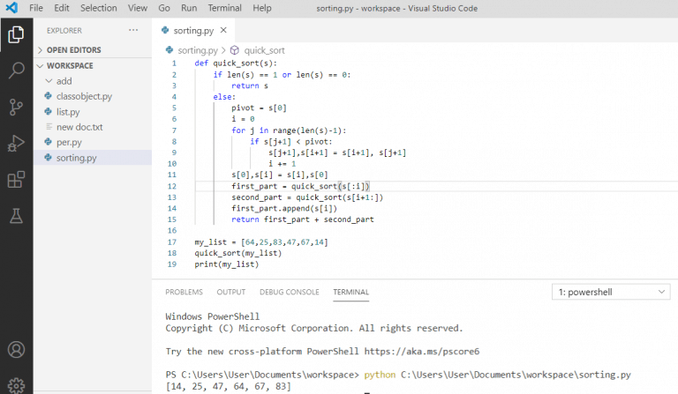678x394 pixels.
Task: Click the 'for j in range(len(s)-1):' line
Action: click(289, 130)
